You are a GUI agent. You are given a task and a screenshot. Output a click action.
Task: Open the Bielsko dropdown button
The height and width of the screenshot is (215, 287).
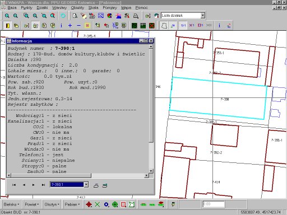tap(11, 204)
